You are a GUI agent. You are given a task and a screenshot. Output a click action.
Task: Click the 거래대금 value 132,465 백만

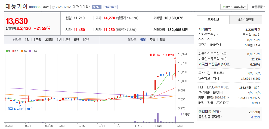(x=178, y=30)
